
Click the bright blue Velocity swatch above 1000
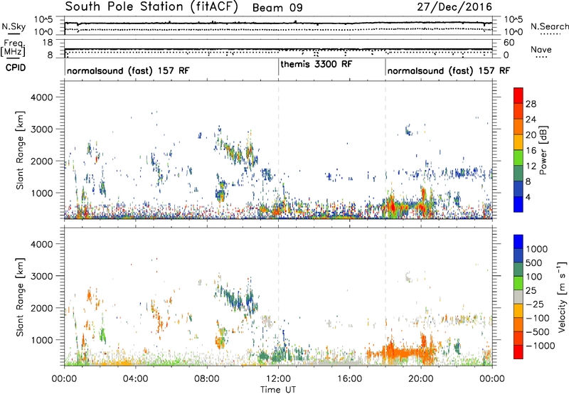[x=519, y=242]
